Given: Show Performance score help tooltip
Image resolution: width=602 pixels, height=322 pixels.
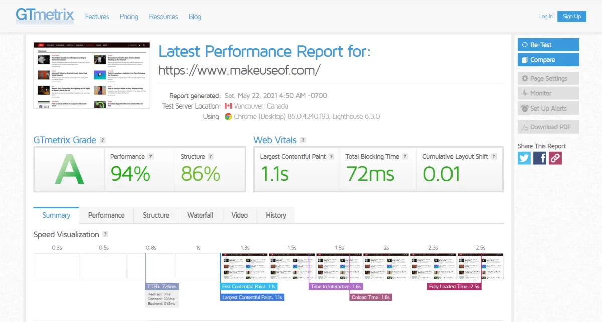Looking at the screenshot, I should pyautogui.click(x=150, y=157).
